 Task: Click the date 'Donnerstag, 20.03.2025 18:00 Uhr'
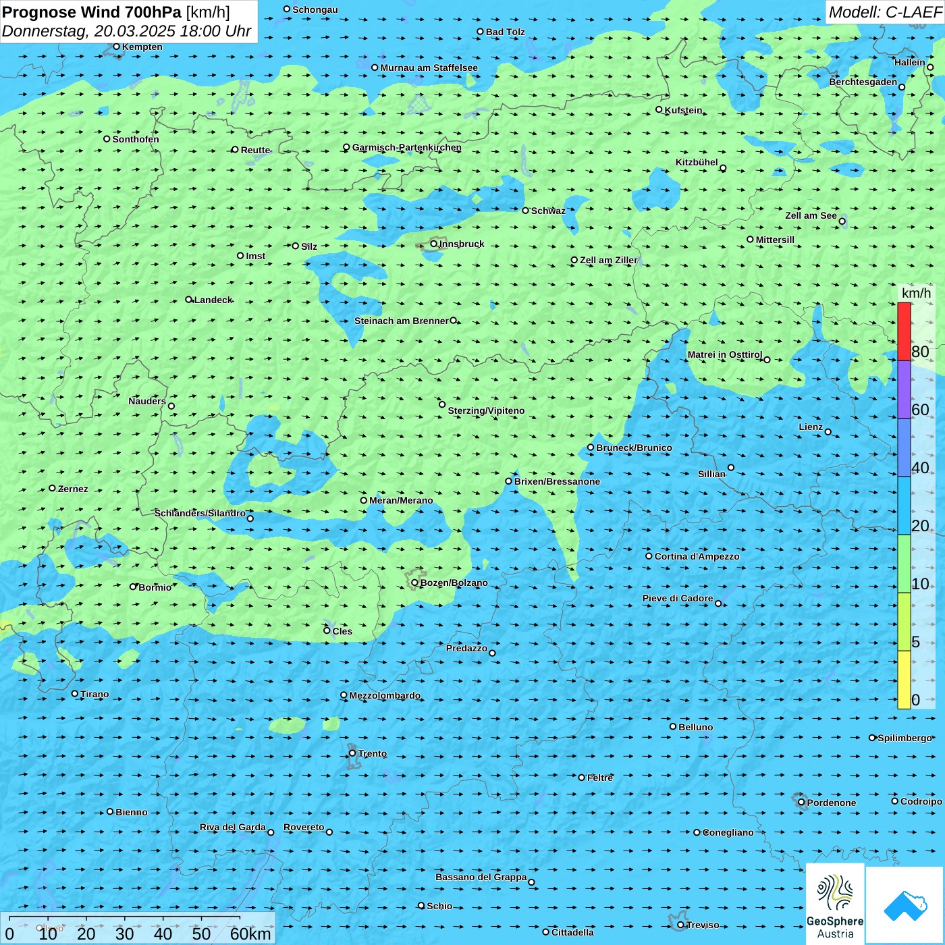tap(127, 31)
